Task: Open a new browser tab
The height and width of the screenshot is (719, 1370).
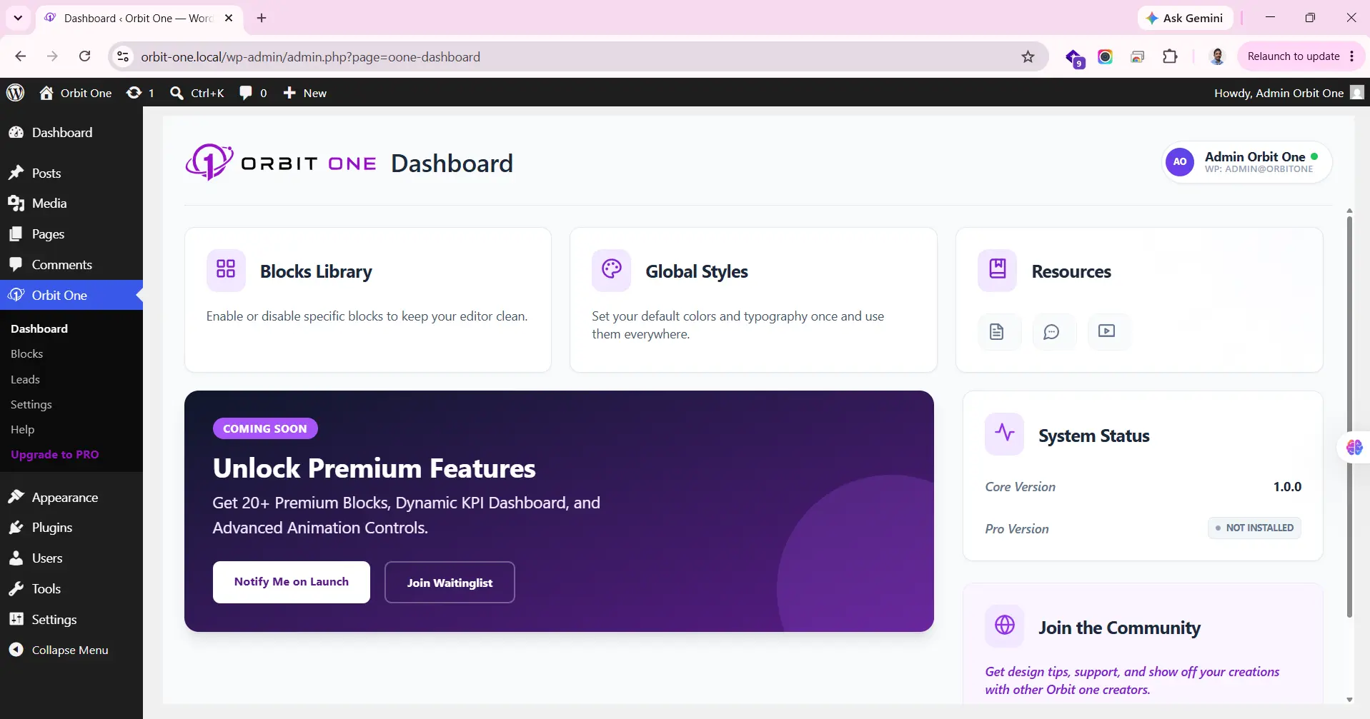Action: click(262, 18)
